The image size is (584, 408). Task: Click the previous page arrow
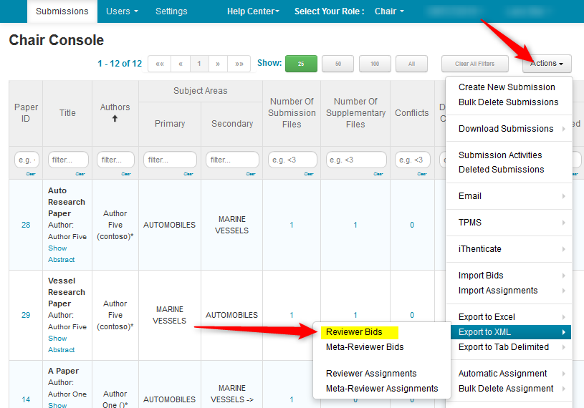tap(181, 64)
